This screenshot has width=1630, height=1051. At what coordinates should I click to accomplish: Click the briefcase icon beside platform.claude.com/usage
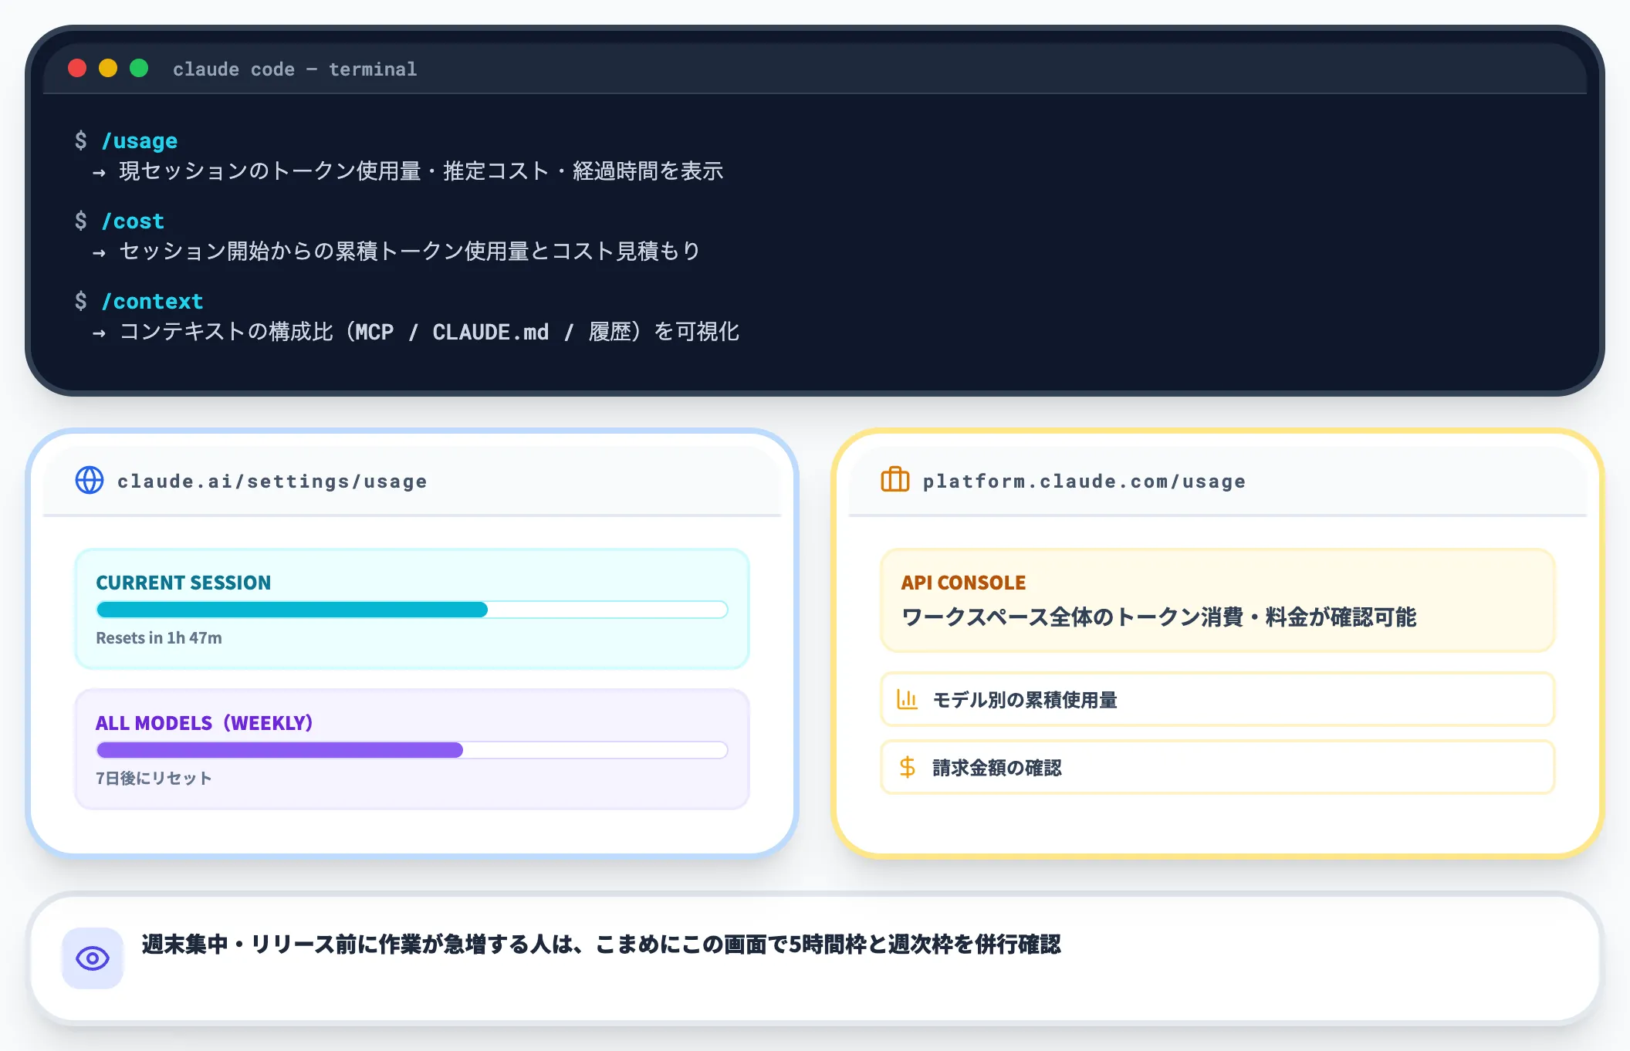(895, 479)
